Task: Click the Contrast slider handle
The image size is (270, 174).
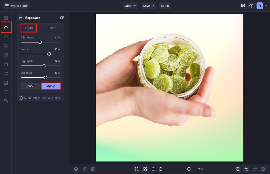Action: click(x=49, y=54)
